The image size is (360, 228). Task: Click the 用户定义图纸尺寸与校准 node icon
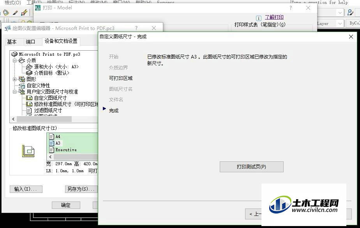pos(22,92)
